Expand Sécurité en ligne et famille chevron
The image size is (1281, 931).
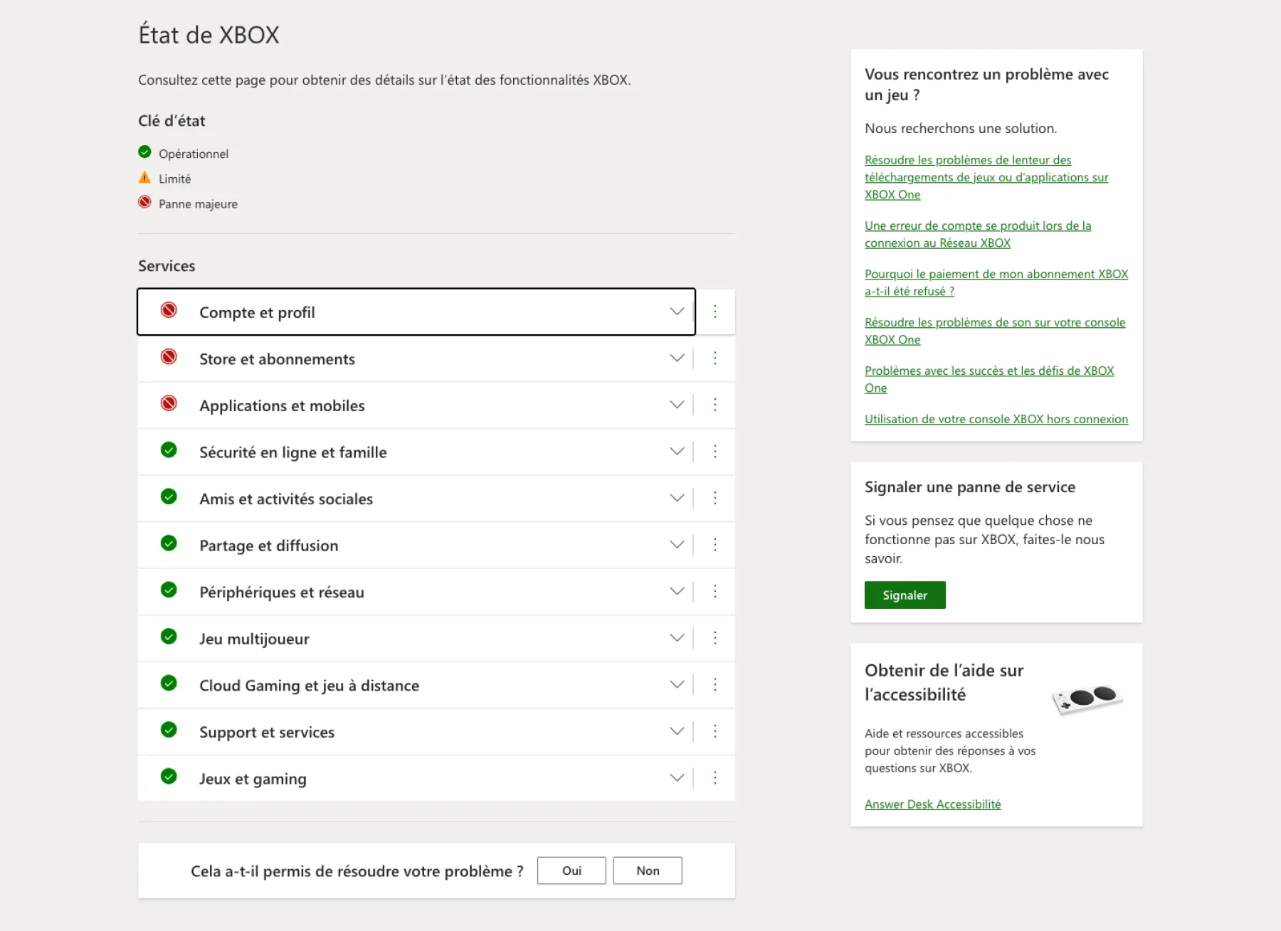coord(677,452)
